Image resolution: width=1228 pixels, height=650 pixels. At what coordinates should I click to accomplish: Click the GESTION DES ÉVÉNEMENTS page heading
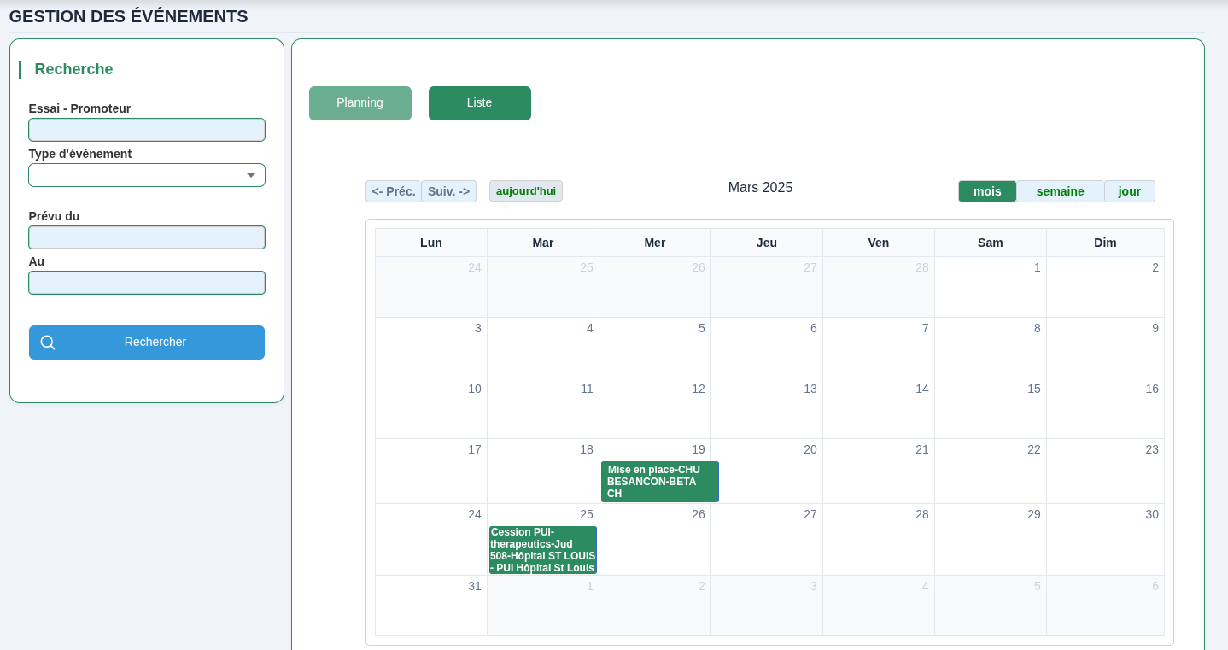pyautogui.click(x=128, y=15)
